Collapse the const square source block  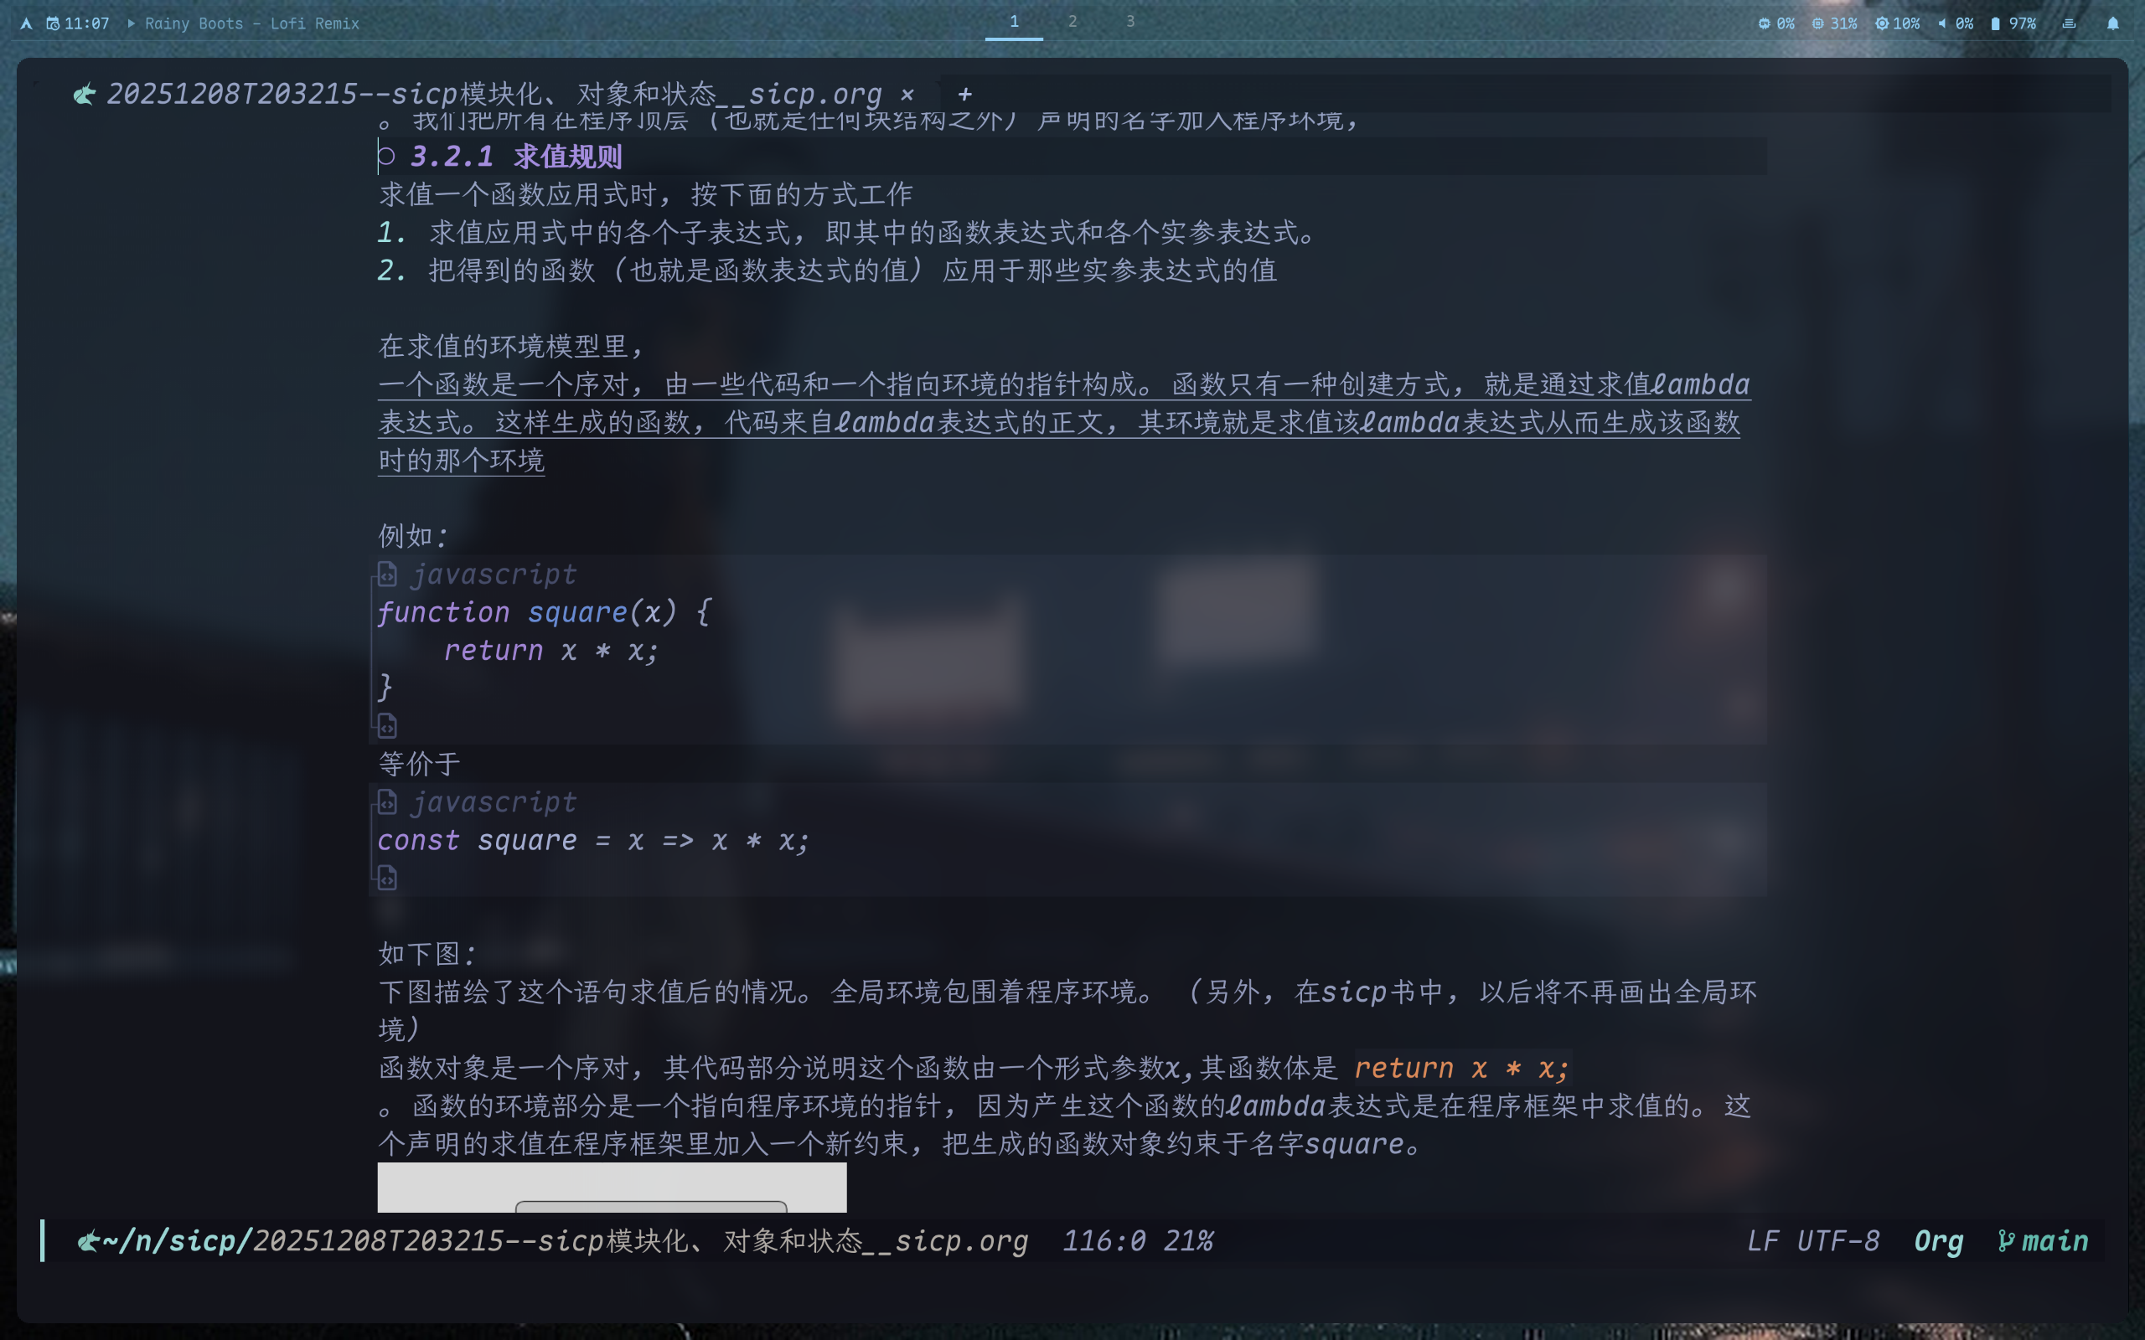click(x=387, y=802)
